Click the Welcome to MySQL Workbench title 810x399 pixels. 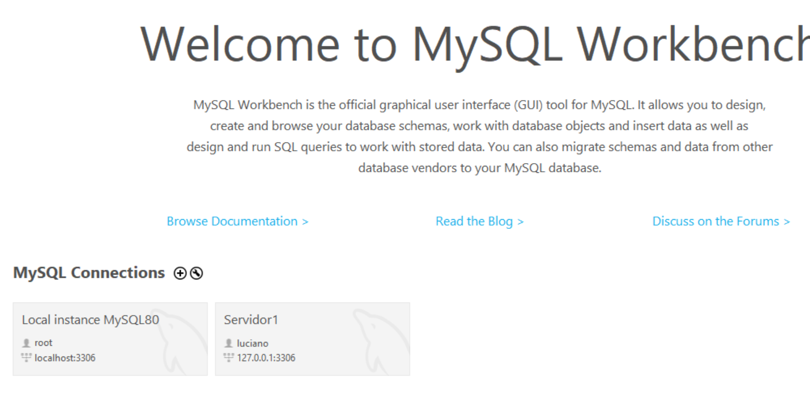point(475,45)
